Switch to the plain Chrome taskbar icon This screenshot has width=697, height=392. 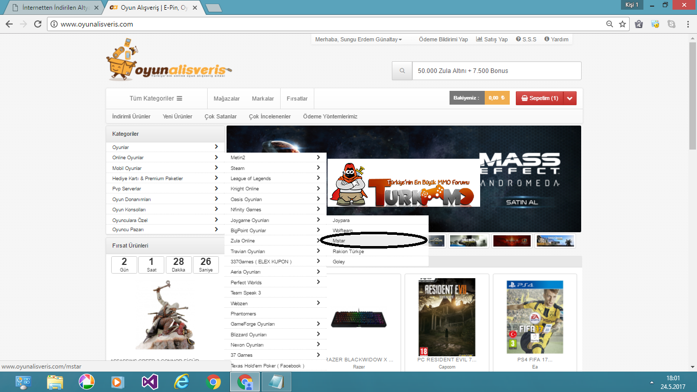coord(213,382)
